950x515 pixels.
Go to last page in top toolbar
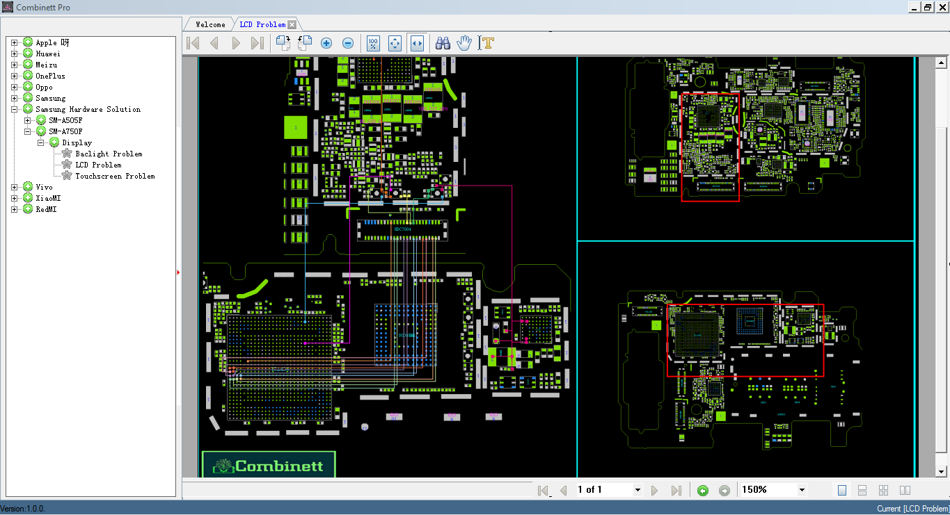click(257, 43)
